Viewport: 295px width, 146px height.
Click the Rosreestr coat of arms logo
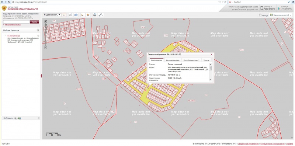4,8
